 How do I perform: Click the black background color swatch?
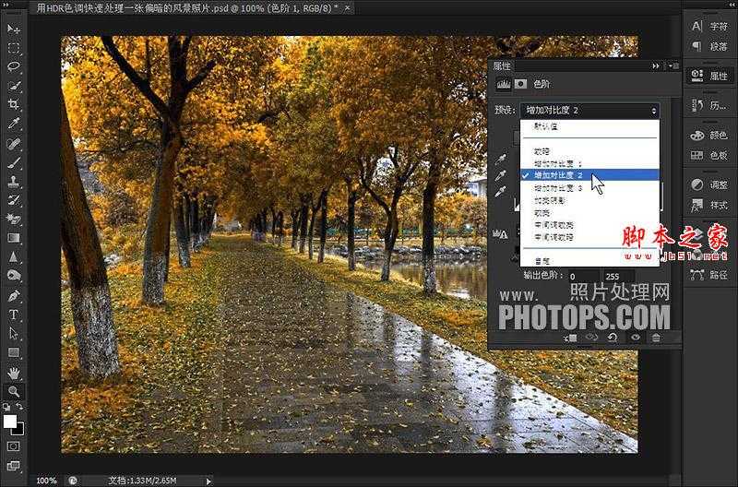click(x=20, y=430)
